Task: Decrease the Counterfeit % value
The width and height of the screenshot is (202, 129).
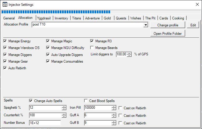Action: [64, 116]
